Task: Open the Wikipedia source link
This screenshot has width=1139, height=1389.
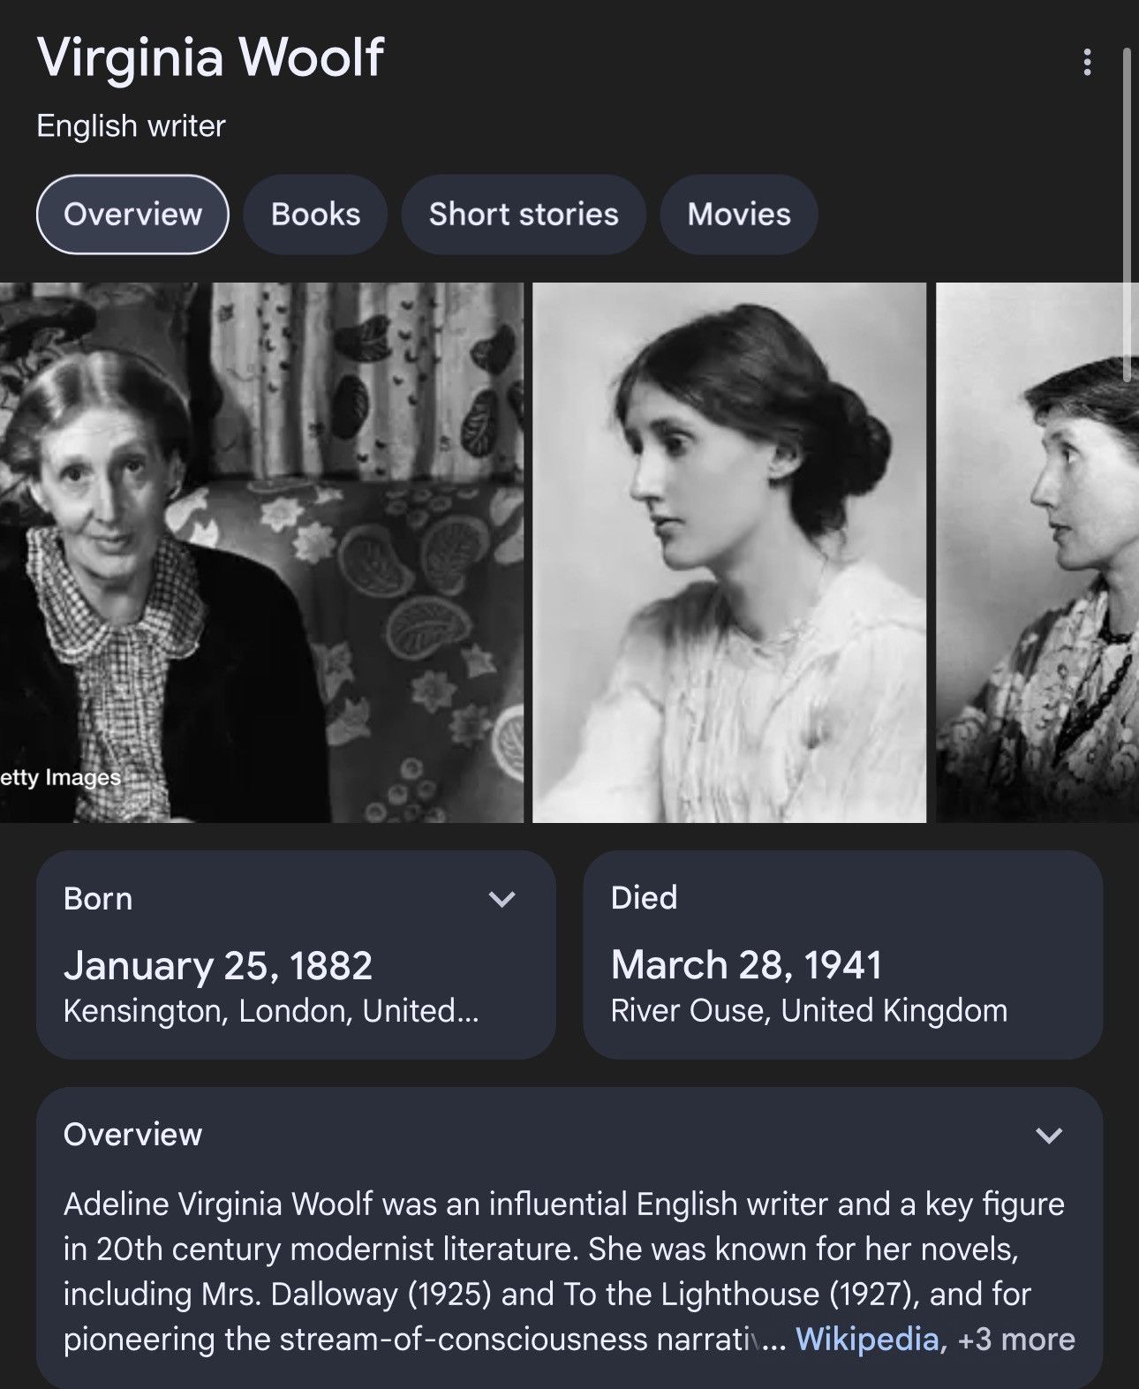Action: tap(867, 1339)
